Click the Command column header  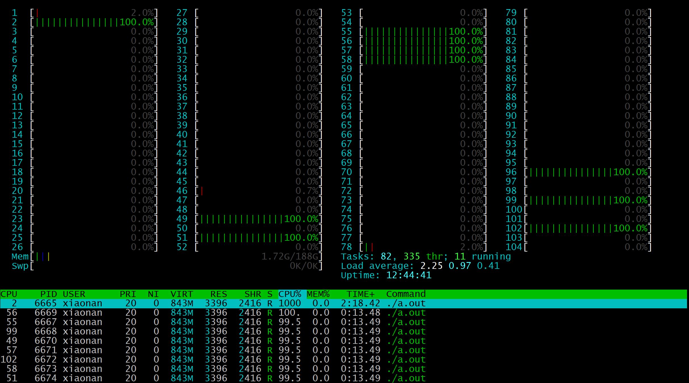click(406, 294)
